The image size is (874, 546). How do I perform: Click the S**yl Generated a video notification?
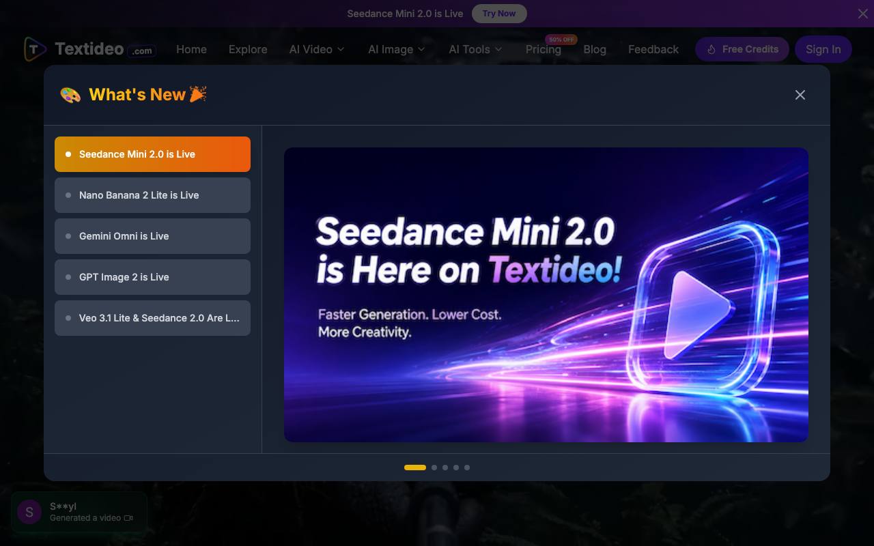pos(79,512)
